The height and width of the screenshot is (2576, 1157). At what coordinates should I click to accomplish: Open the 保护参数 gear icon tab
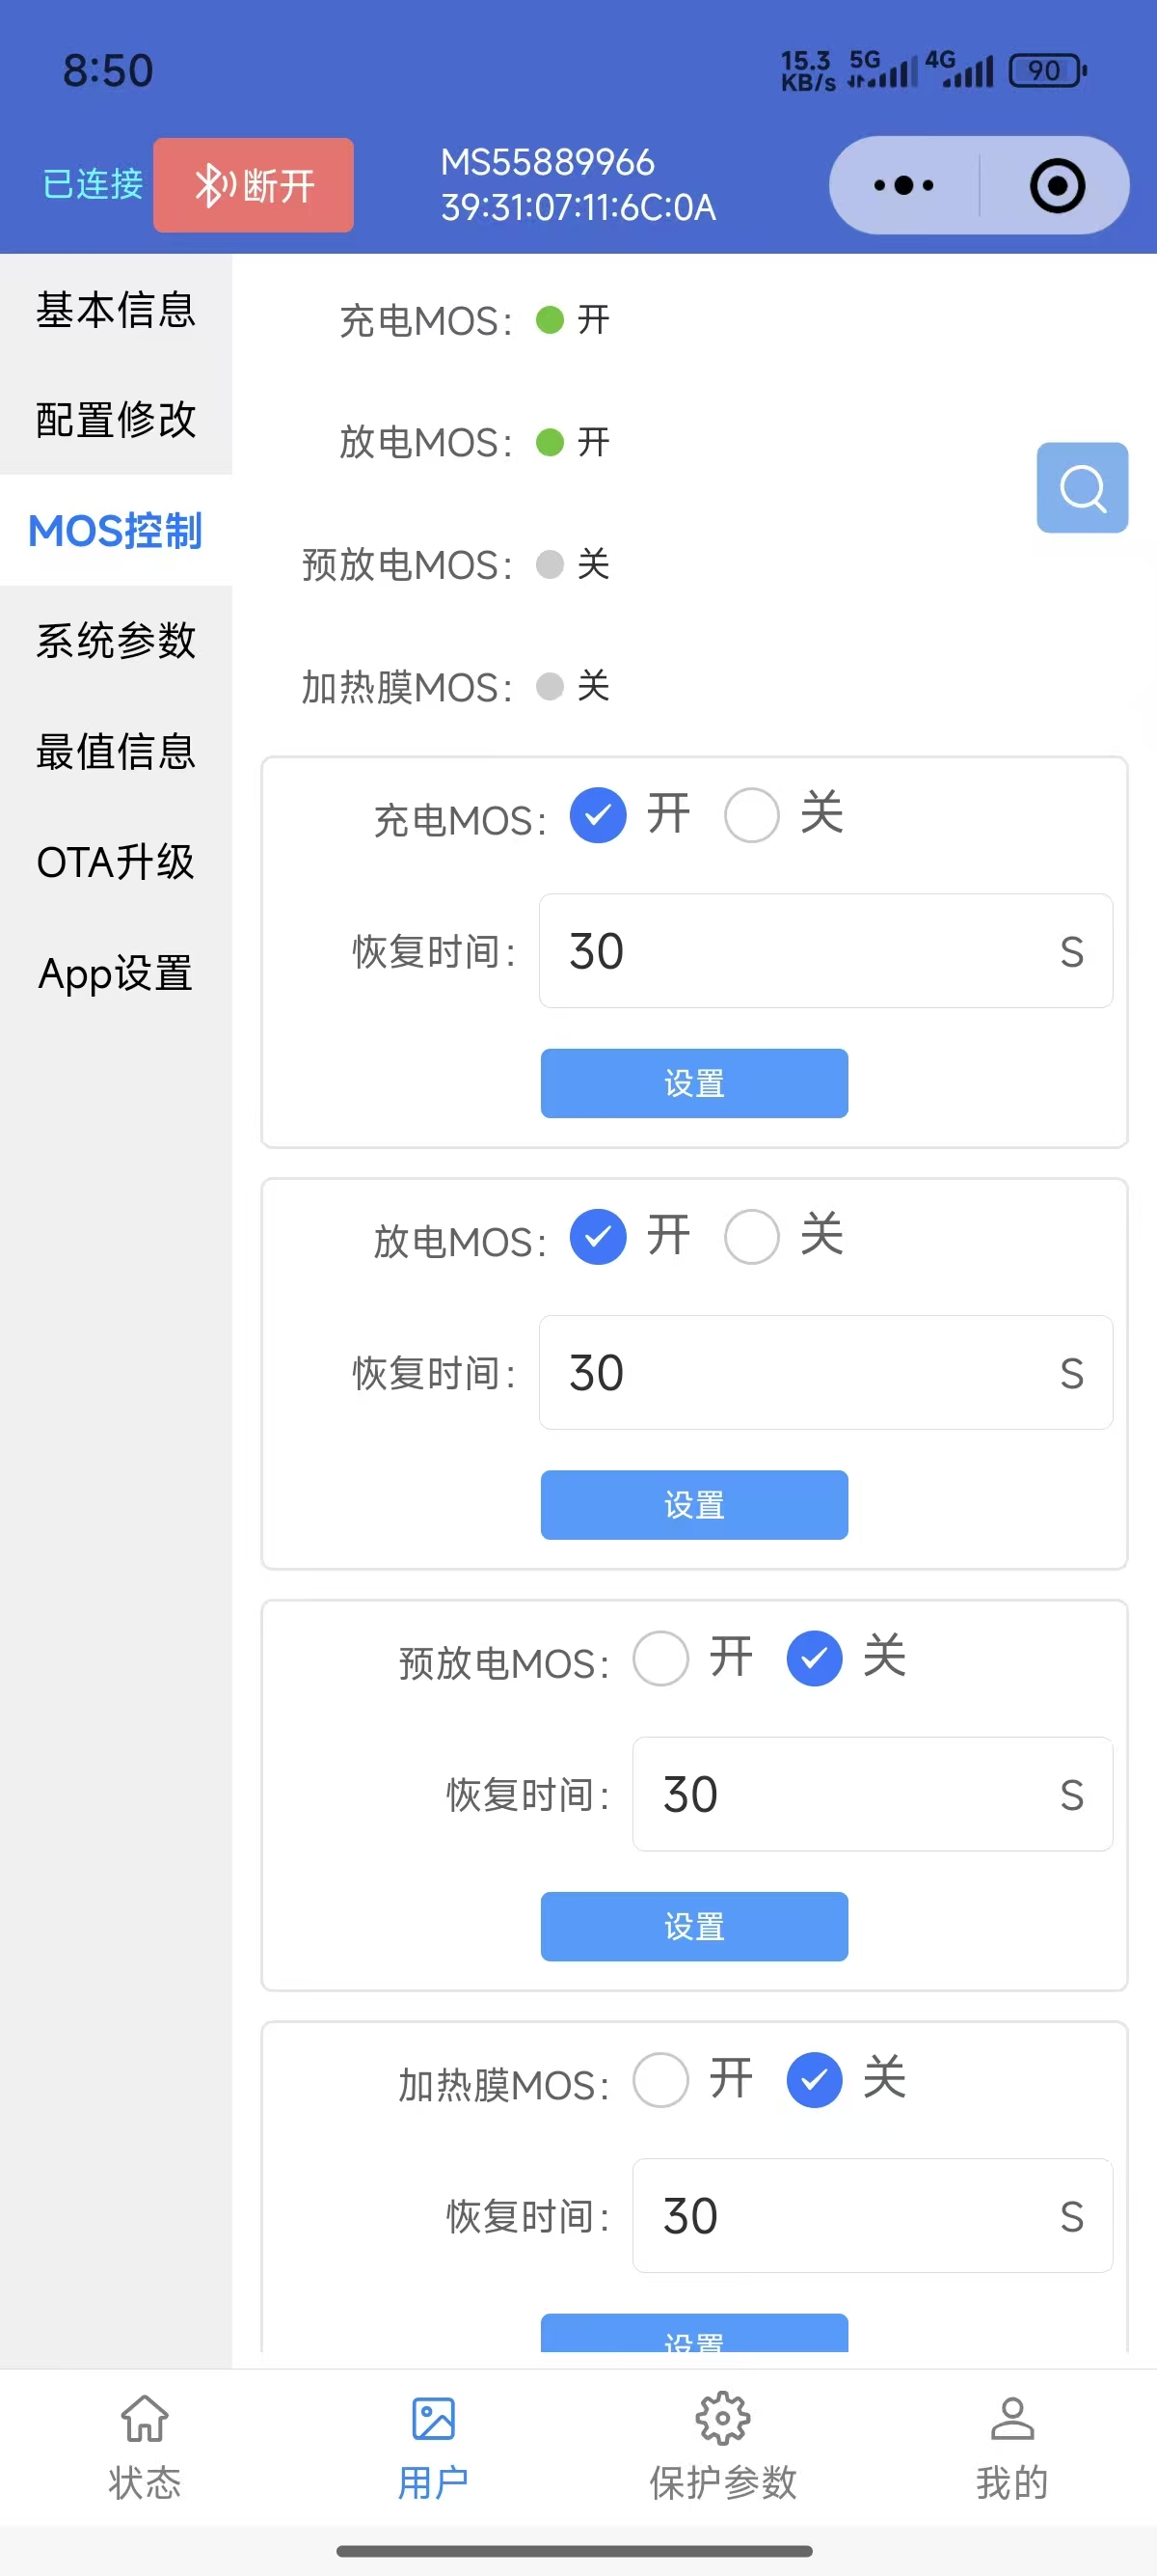click(x=722, y=2420)
